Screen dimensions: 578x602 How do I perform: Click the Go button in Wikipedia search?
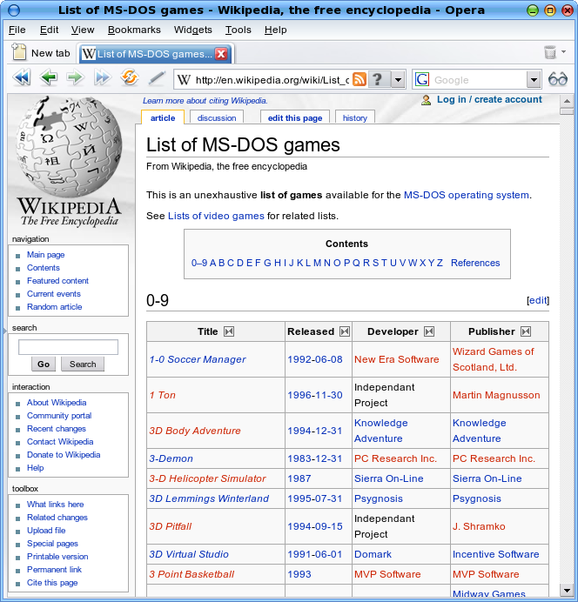(x=44, y=364)
